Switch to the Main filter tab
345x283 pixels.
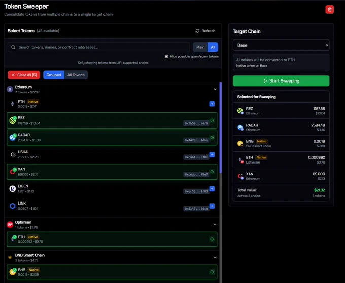coord(200,47)
